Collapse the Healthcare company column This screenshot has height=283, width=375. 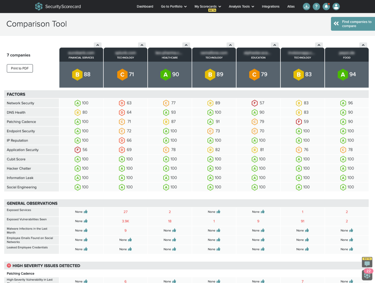click(x=186, y=45)
